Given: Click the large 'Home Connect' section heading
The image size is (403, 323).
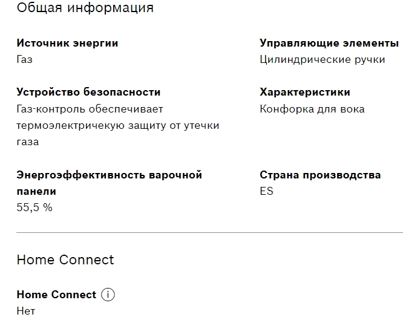Looking at the screenshot, I should 65,259.
